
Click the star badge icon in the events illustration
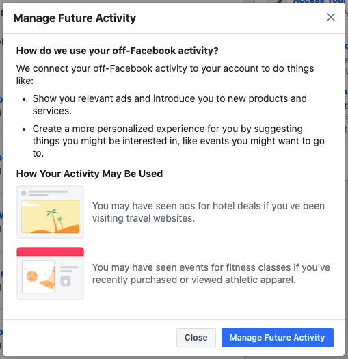[x=66, y=281]
